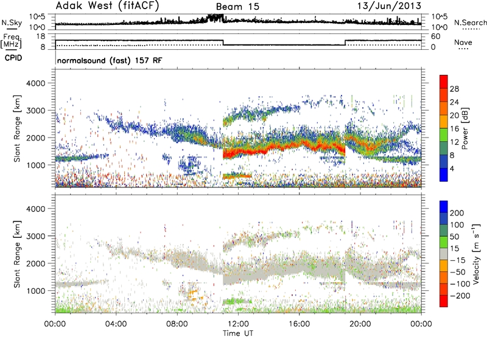Image resolution: width=487 pixels, height=337 pixels.
Task: Click the 4 label on Power colorbar
Action: [452, 168]
